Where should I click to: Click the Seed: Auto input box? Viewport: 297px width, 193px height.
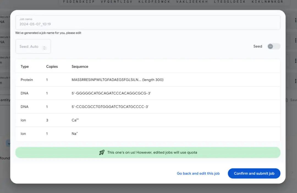pyautogui.click(x=29, y=46)
